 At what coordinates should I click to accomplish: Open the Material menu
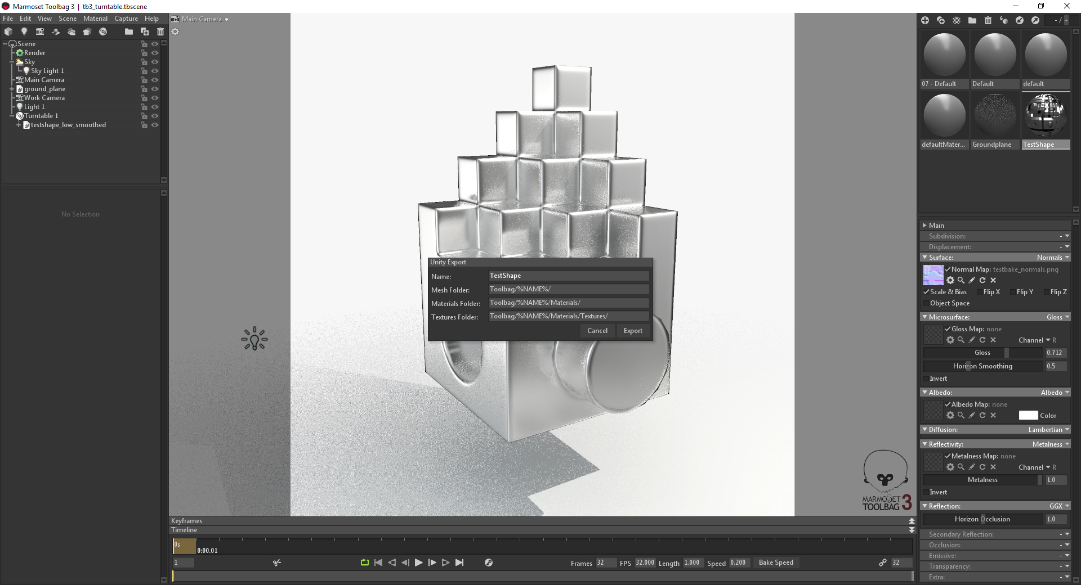click(95, 19)
